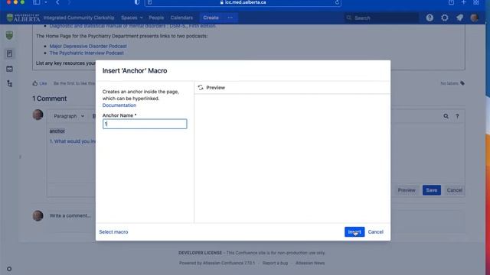Image resolution: width=490 pixels, height=275 pixels.
Task: Open the Report a bug footer link
Action: (x=275, y=263)
